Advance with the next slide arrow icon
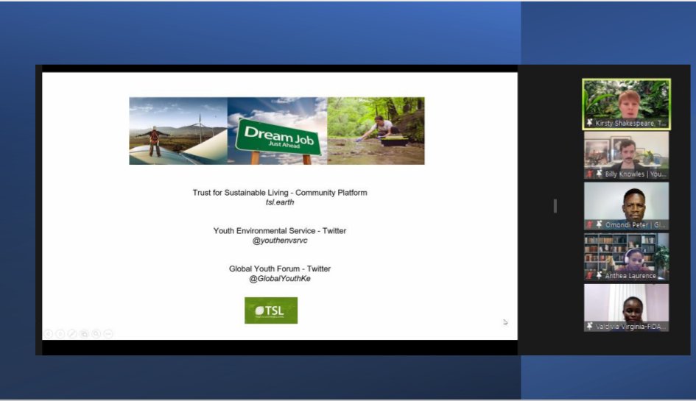This screenshot has height=401, width=696. pos(60,333)
